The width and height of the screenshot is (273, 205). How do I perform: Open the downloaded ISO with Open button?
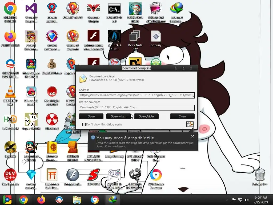coord(91,116)
